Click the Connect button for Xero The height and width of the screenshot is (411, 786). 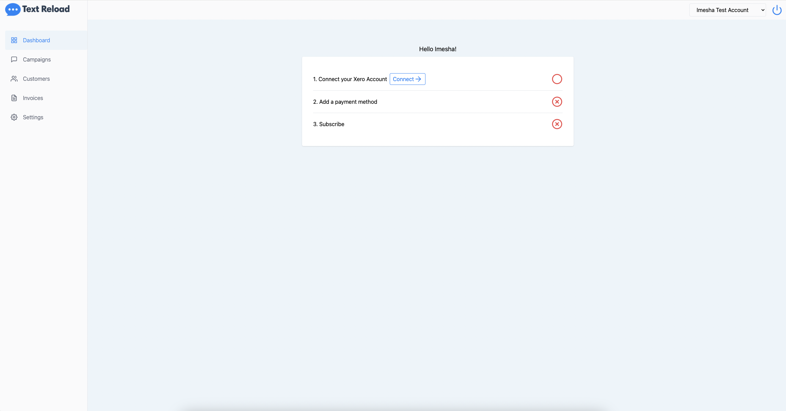click(x=407, y=79)
